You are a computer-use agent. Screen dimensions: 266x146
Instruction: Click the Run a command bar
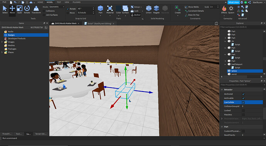click(133, 138)
